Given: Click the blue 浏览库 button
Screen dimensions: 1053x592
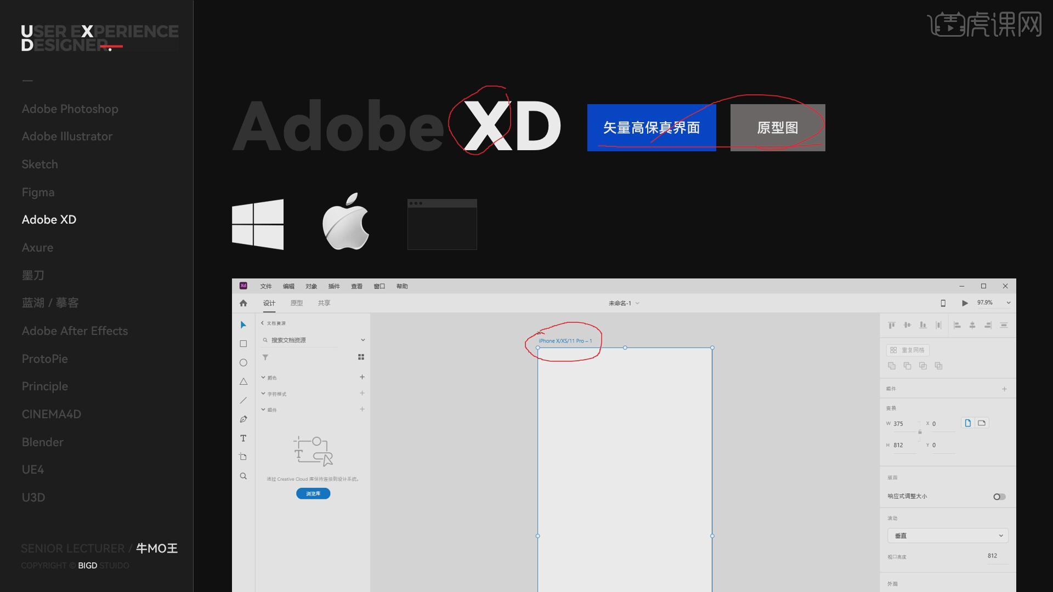Looking at the screenshot, I should pos(313,494).
